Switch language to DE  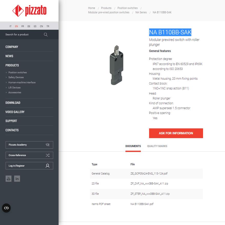click(29, 26)
